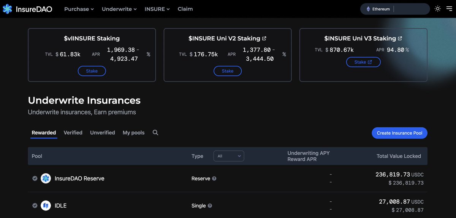
Task: Open the pool search magnifier icon
Action: pos(155,133)
